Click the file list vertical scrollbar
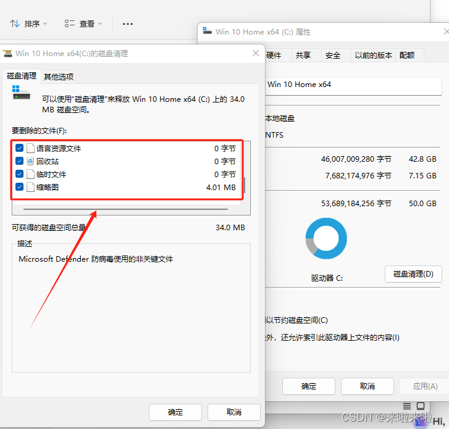Viewport: 449px width, 429px height. click(x=245, y=185)
